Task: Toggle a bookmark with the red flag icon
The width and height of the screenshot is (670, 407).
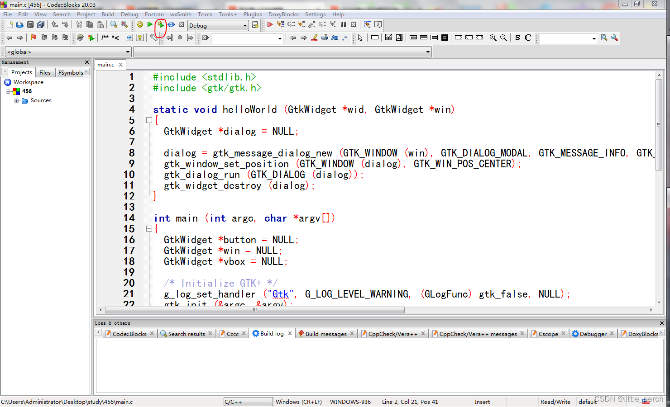Action: pyautogui.click(x=33, y=38)
